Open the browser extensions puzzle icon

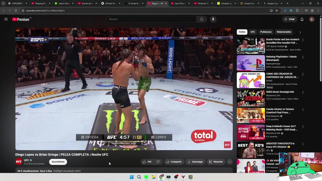297,11
